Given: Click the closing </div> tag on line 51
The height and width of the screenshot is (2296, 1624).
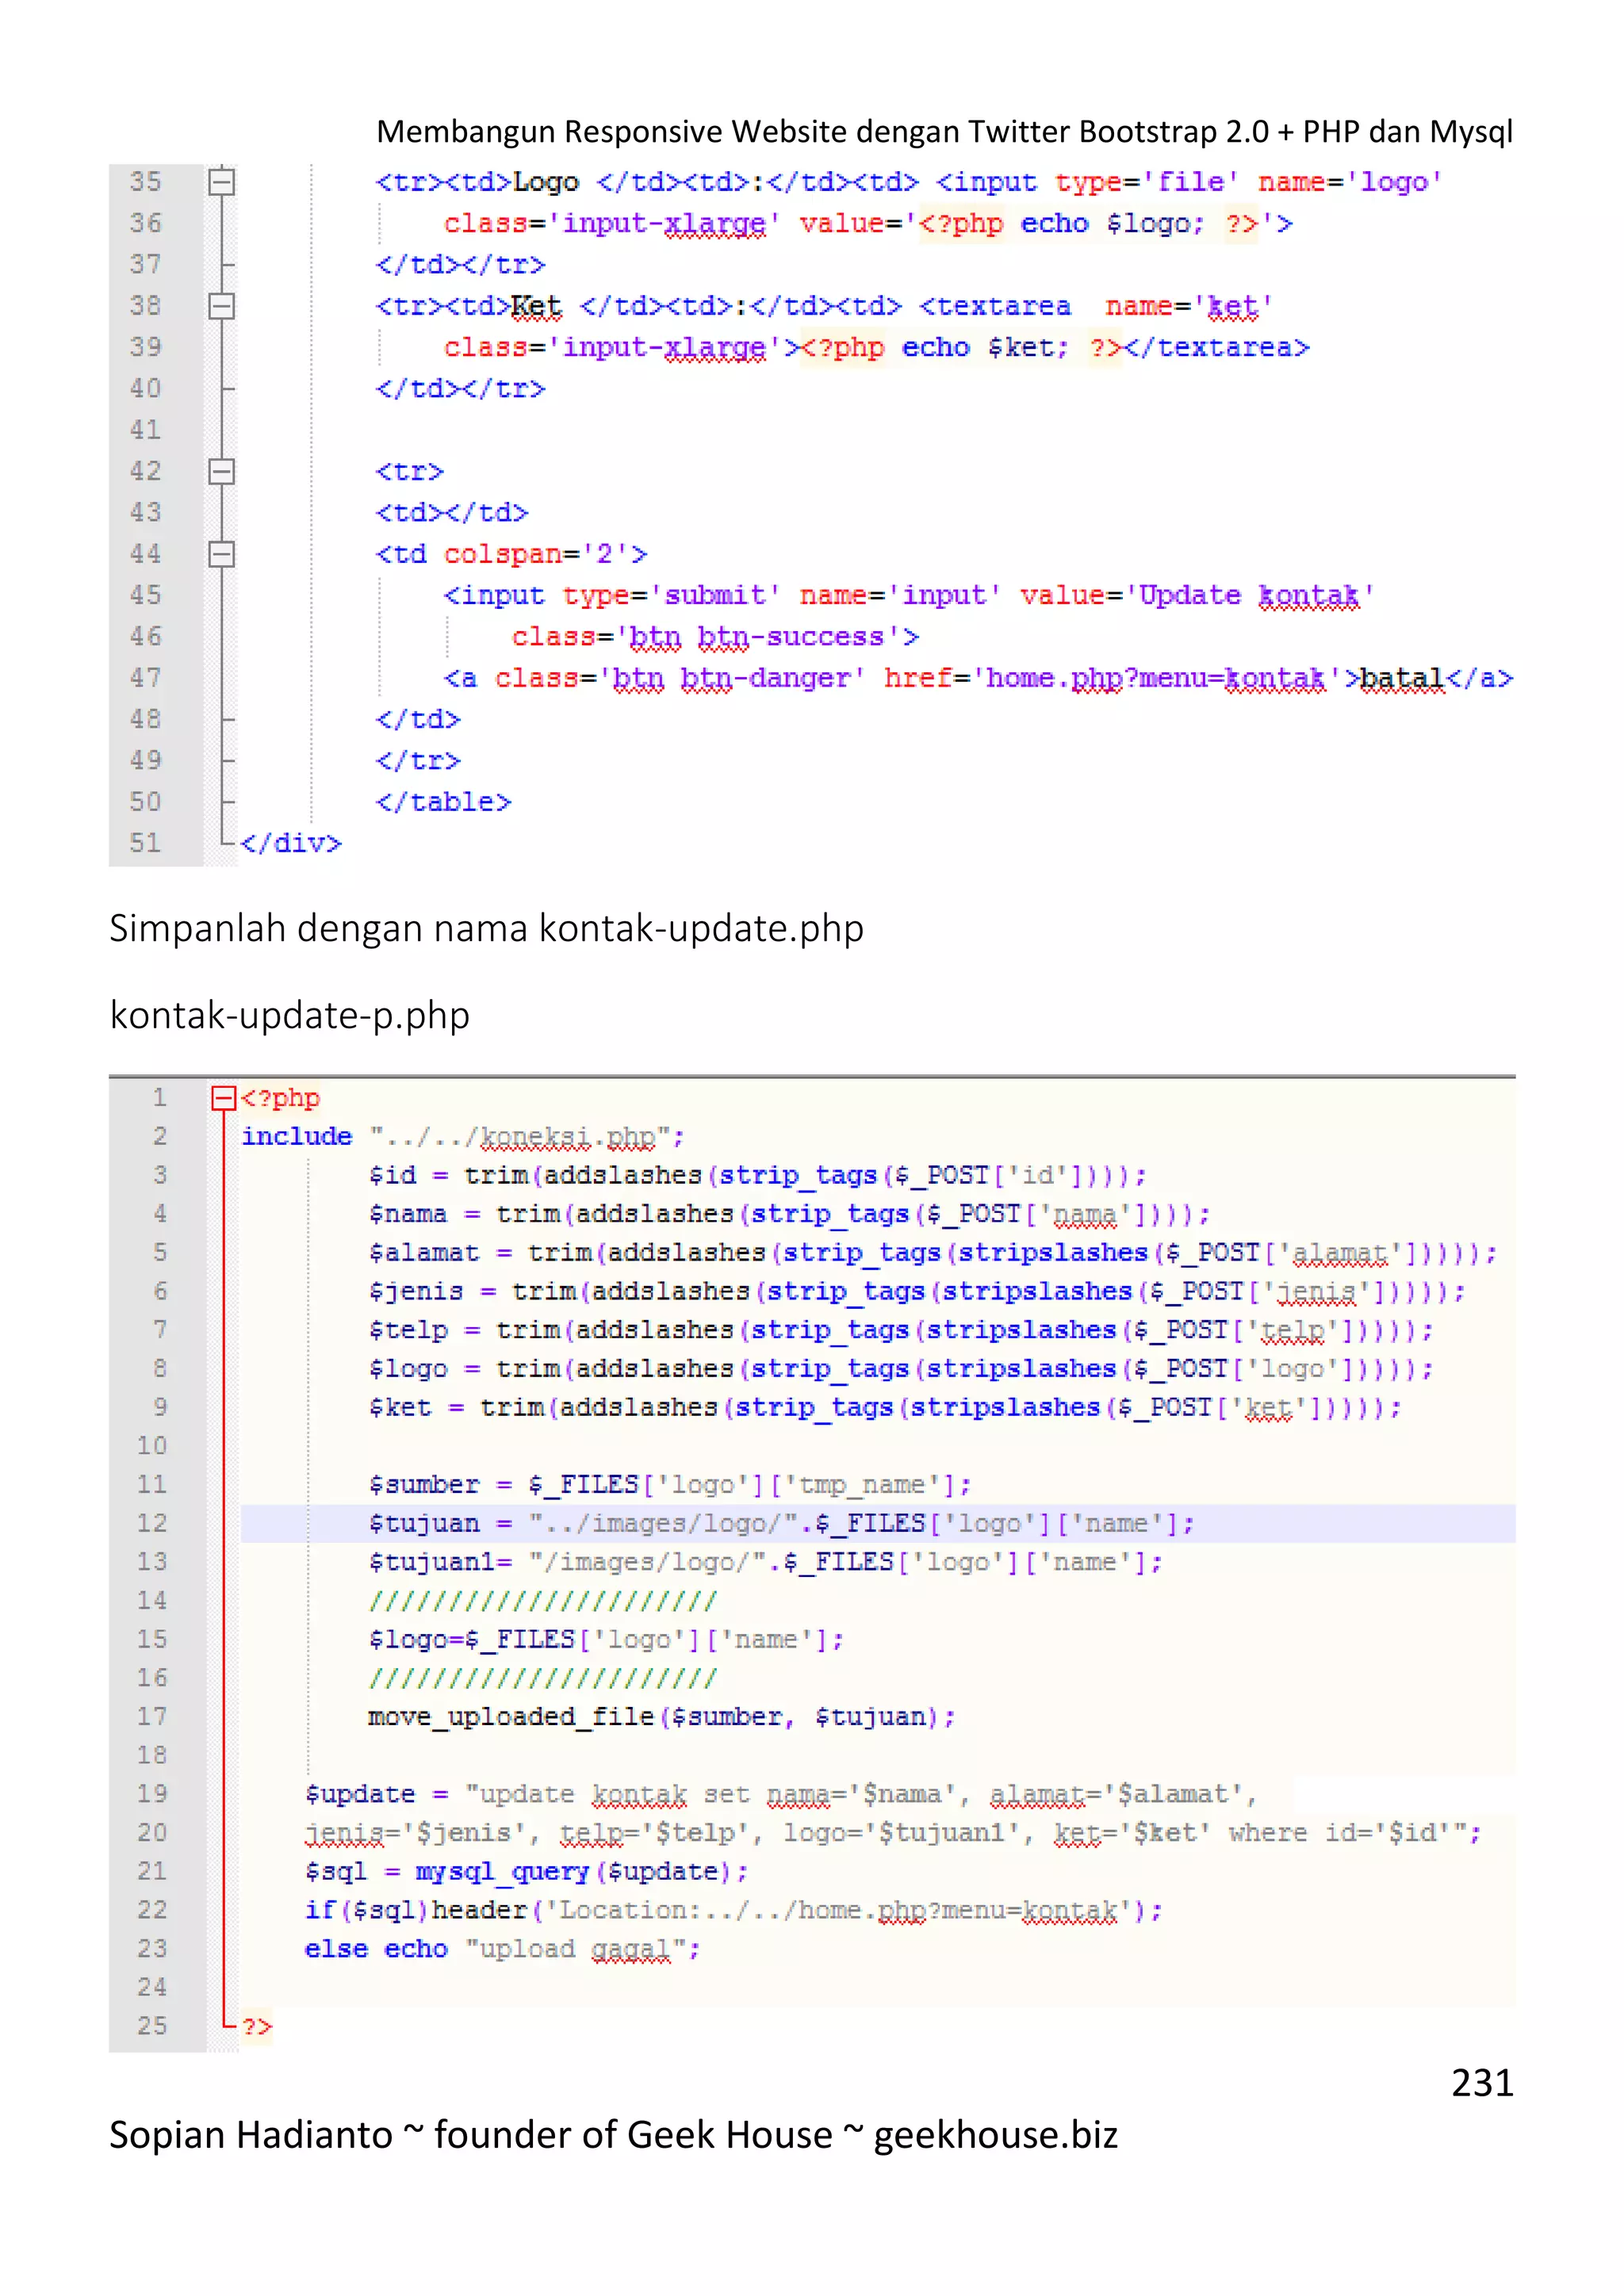Looking at the screenshot, I should point(291,843).
